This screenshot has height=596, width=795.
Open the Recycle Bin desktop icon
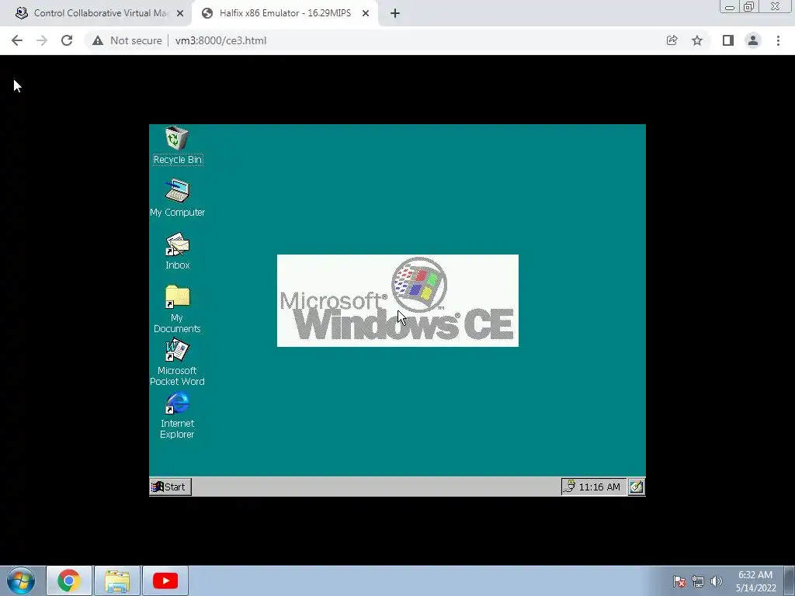point(177,145)
